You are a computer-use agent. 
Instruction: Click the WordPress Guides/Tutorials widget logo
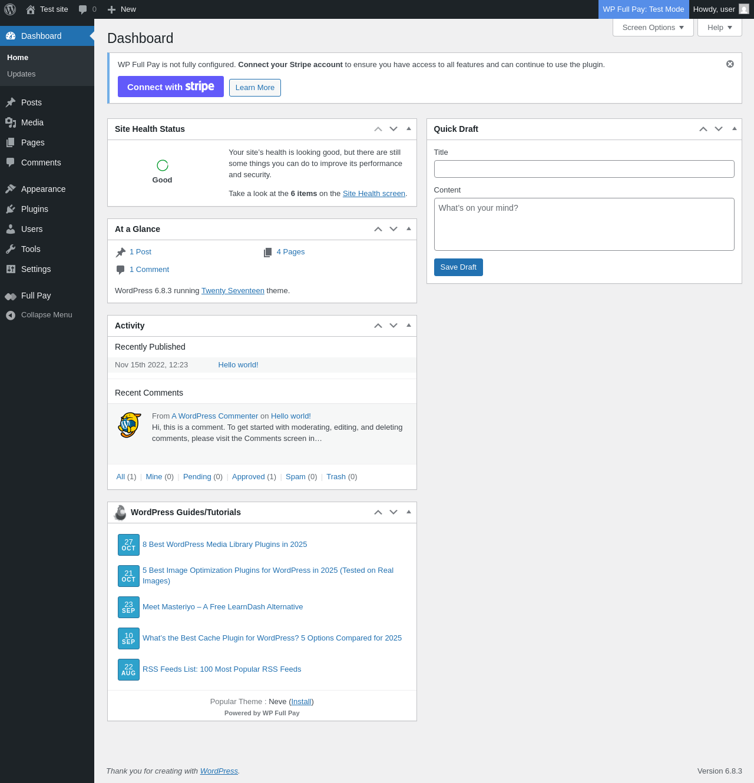click(x=120, y=512)
